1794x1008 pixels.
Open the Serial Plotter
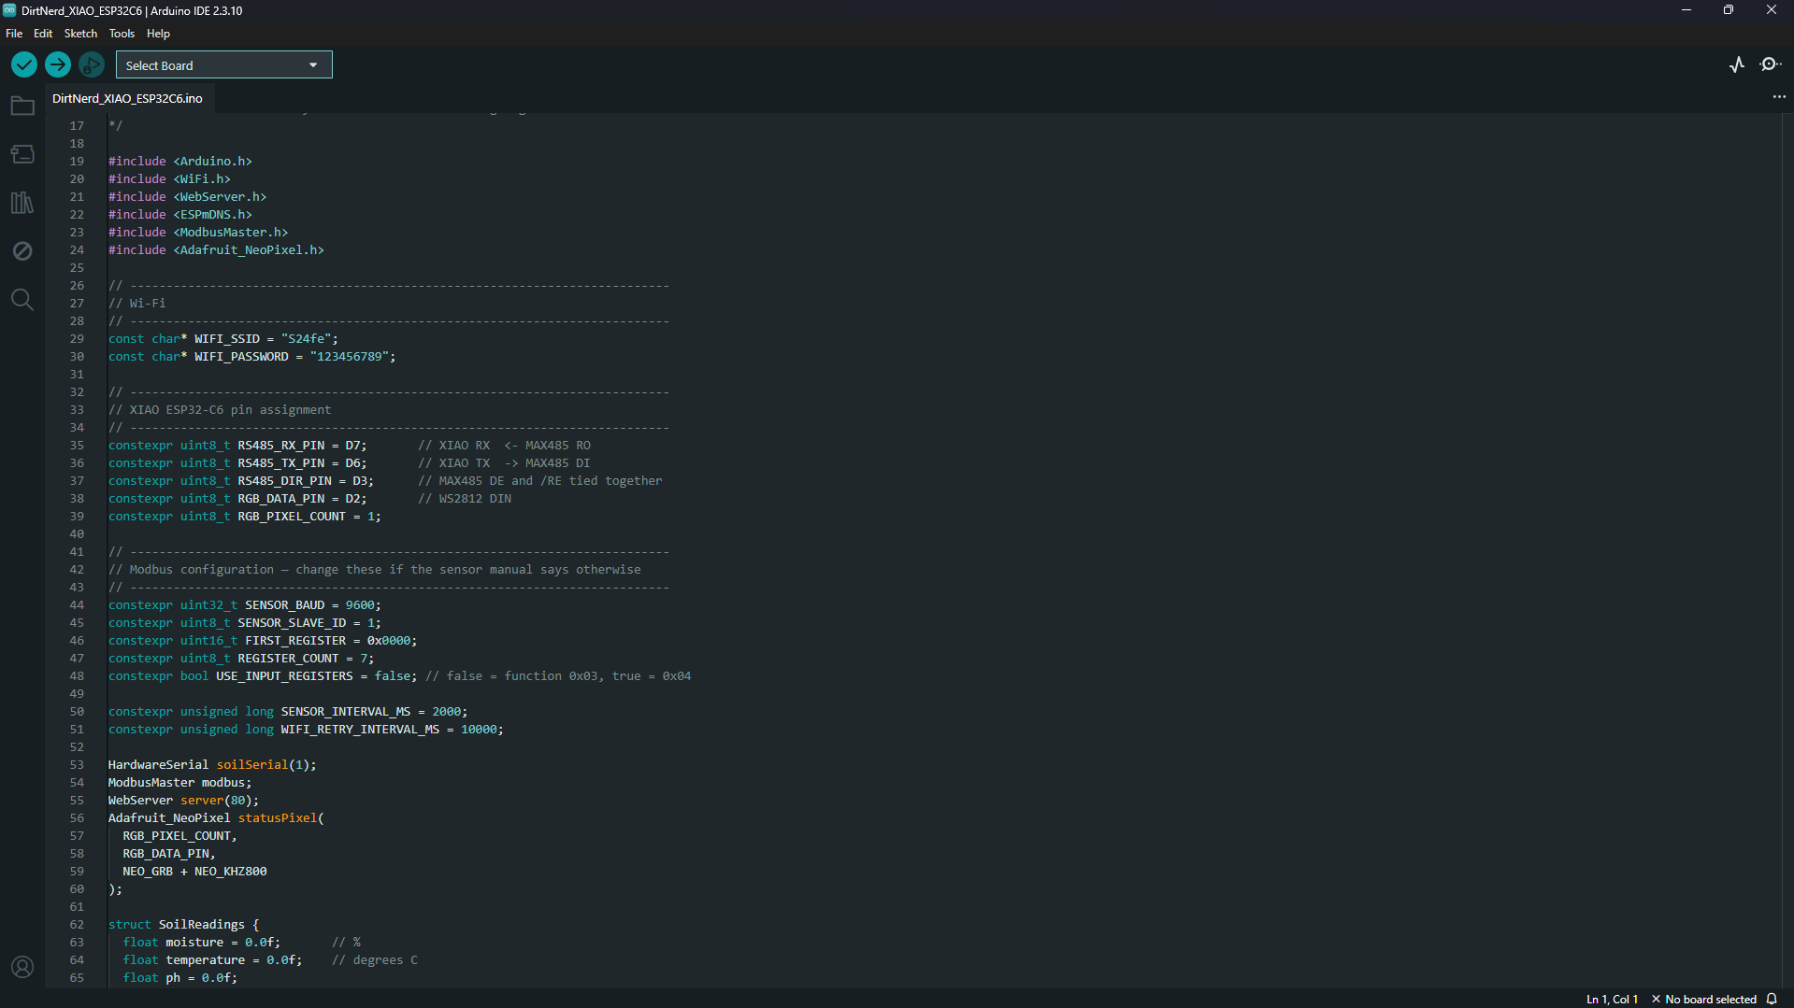click(x=1737, y=64)
